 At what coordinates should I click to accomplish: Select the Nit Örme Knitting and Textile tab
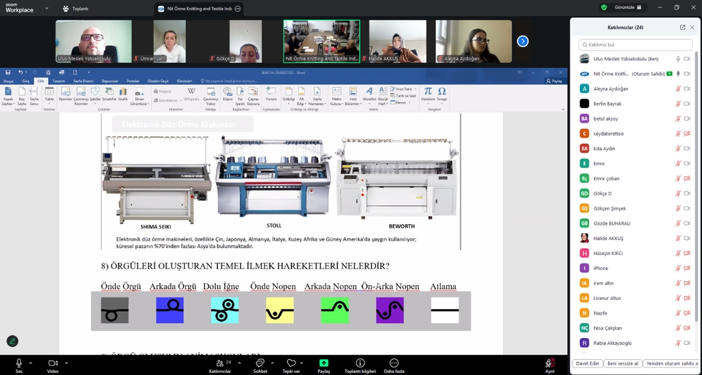click(195, 9)
